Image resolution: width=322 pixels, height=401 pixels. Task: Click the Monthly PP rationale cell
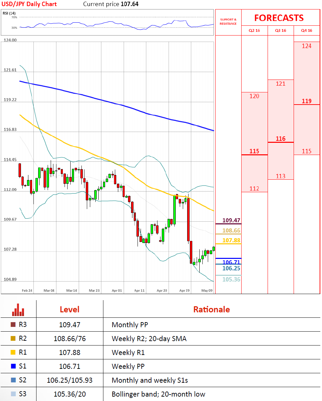pos(130,325)
